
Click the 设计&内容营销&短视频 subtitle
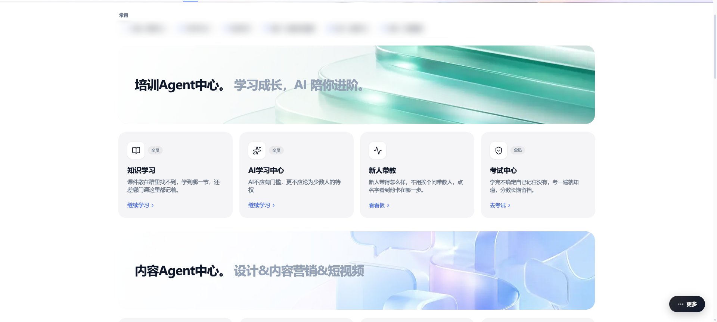click(x=299, y=271)
